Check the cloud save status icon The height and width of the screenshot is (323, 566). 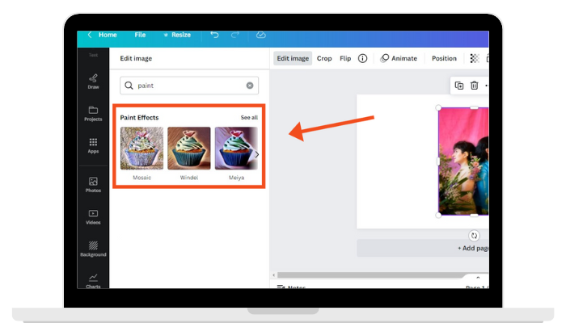click(261, 35)
